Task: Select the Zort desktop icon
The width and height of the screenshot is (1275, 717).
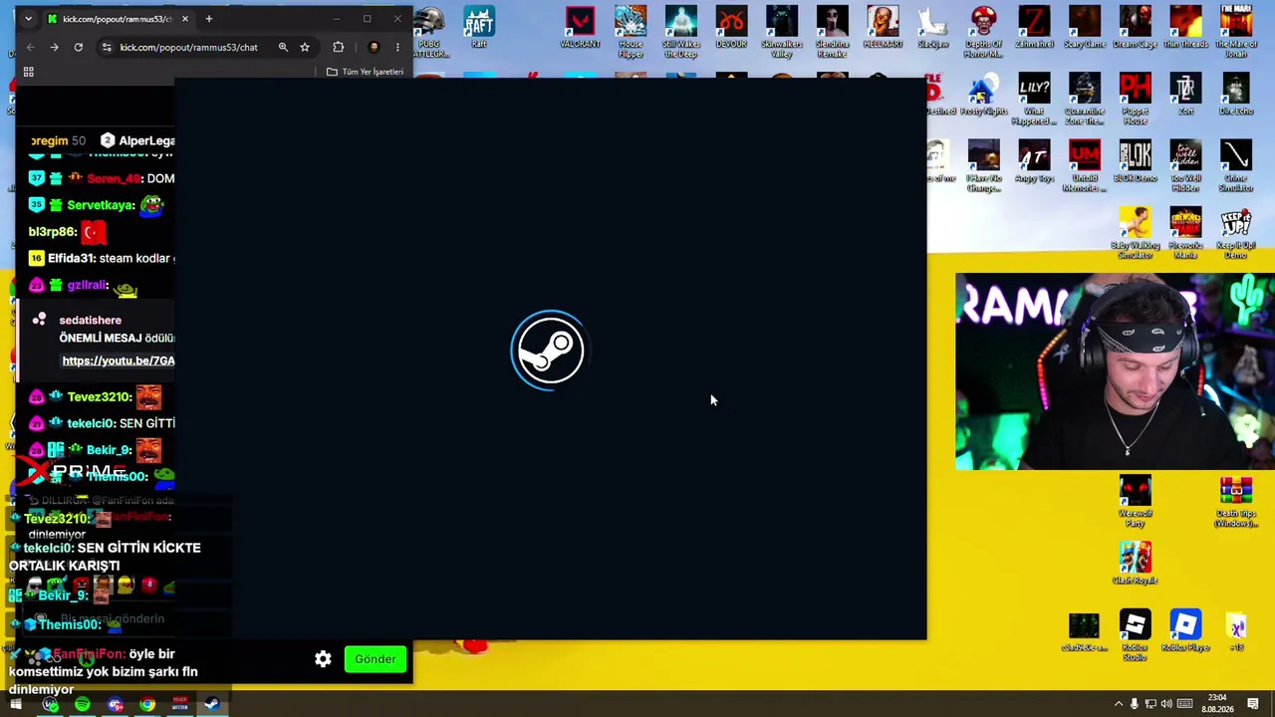Action: 1185,95
